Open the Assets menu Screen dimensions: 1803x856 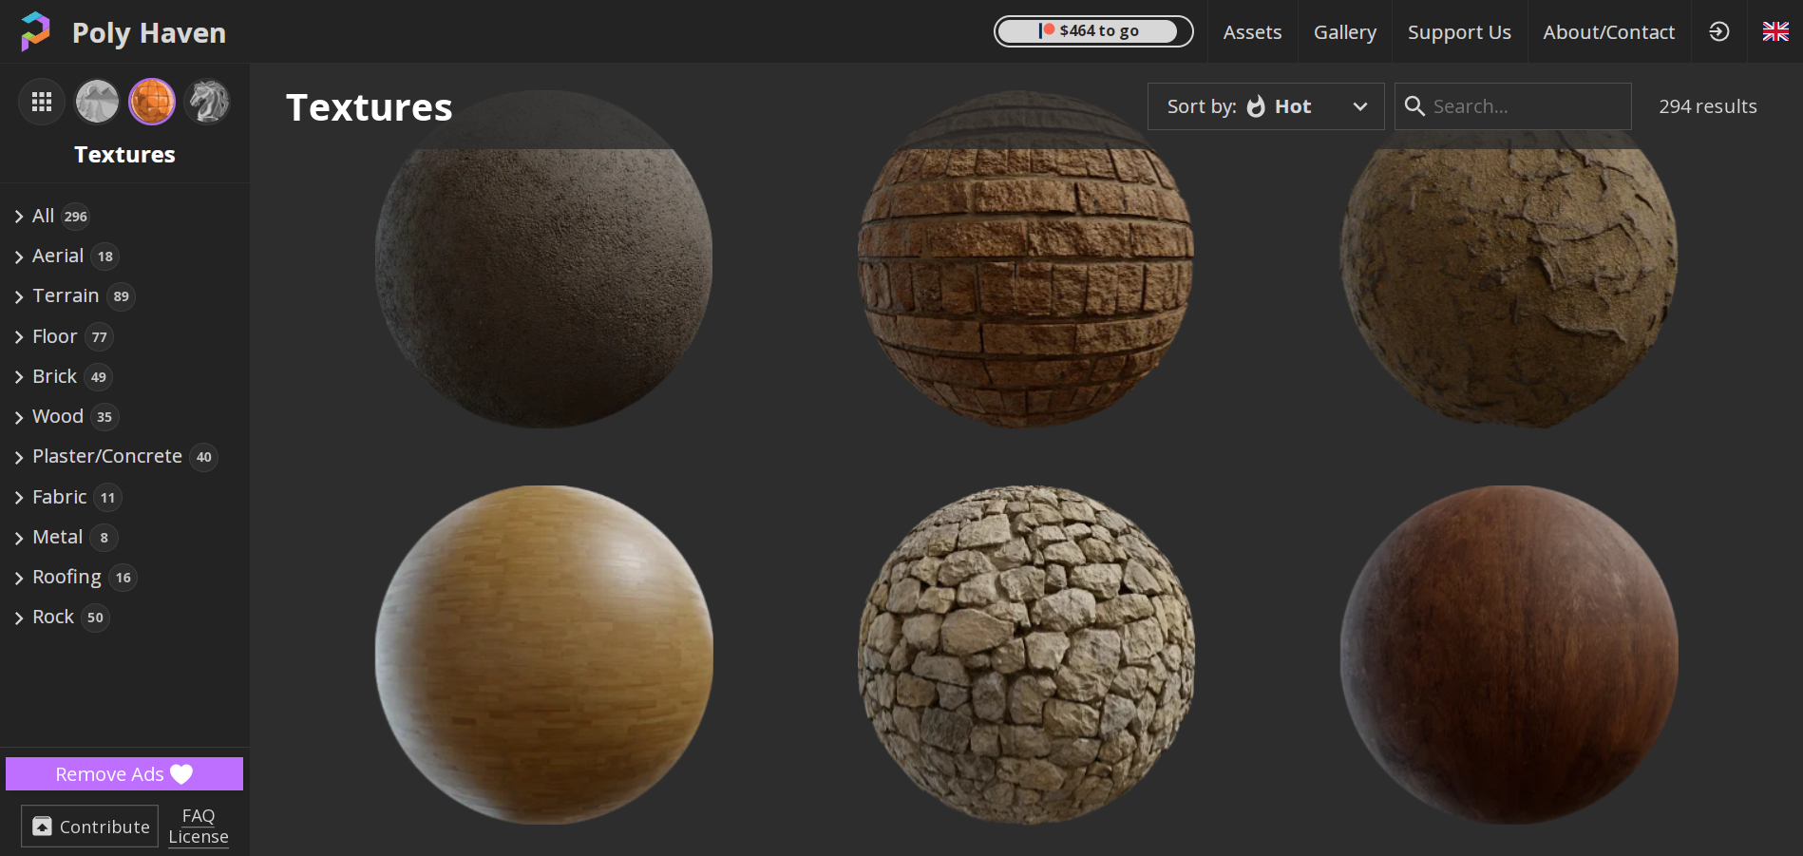click(x=1252, y=32)
